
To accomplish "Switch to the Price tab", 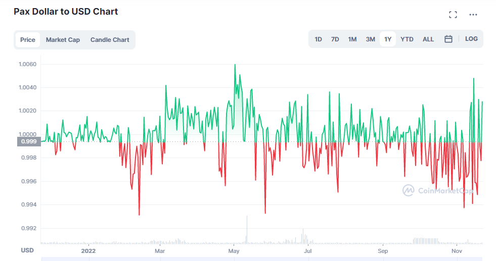I will (x=27, y=40).
